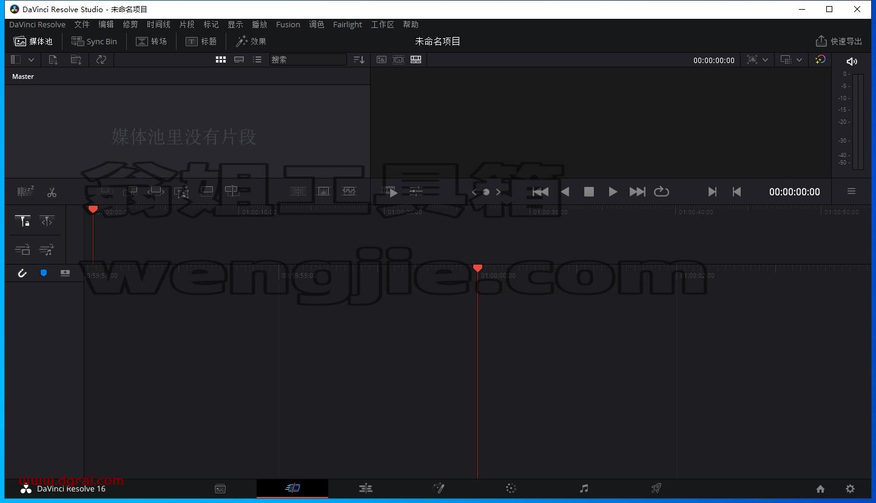876x503 pixels.
Task: Jump to the previous edit
Action: 736,192
